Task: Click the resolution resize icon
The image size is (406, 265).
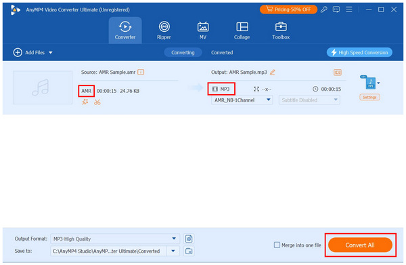Action: (x=256, y=89)
